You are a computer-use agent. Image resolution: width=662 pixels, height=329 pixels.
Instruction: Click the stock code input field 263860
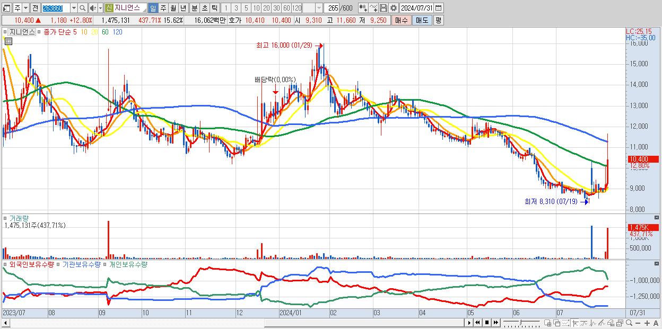pyautogui.click(x=56, y=8)
